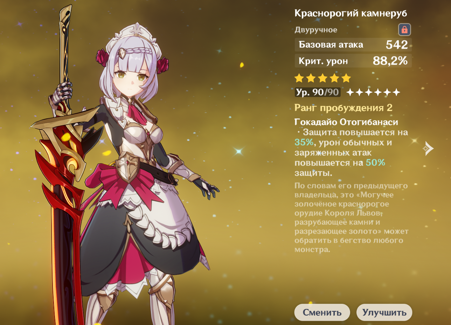
Task: Go to next page with right arrow
Action: click(428, 148)
